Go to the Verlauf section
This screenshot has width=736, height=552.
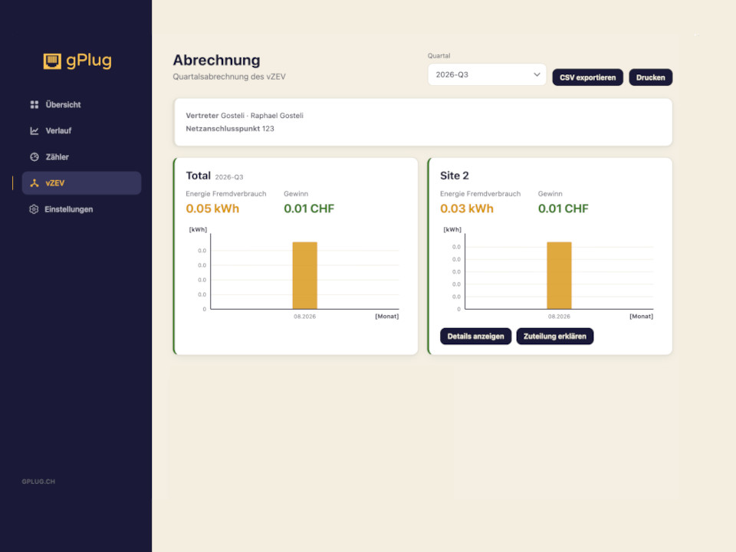click(x=81, y=131)
